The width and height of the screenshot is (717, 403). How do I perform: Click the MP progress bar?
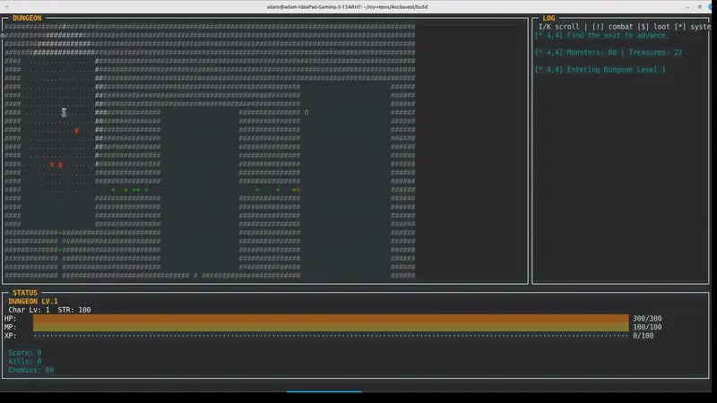click(331, 327)
